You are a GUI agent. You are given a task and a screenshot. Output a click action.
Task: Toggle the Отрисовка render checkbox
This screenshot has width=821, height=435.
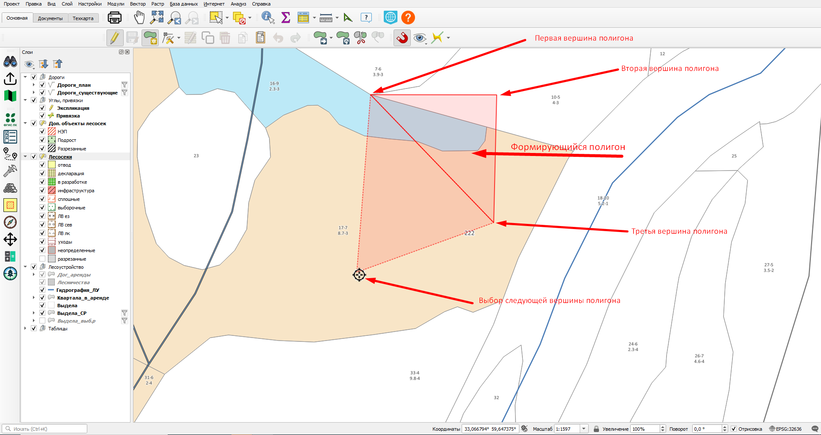pyautogui.click(x=734, y=429)
